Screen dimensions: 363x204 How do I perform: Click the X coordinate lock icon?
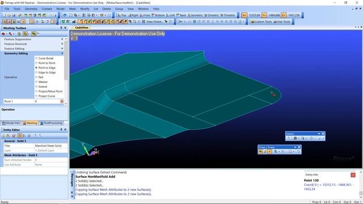[244, 15]
